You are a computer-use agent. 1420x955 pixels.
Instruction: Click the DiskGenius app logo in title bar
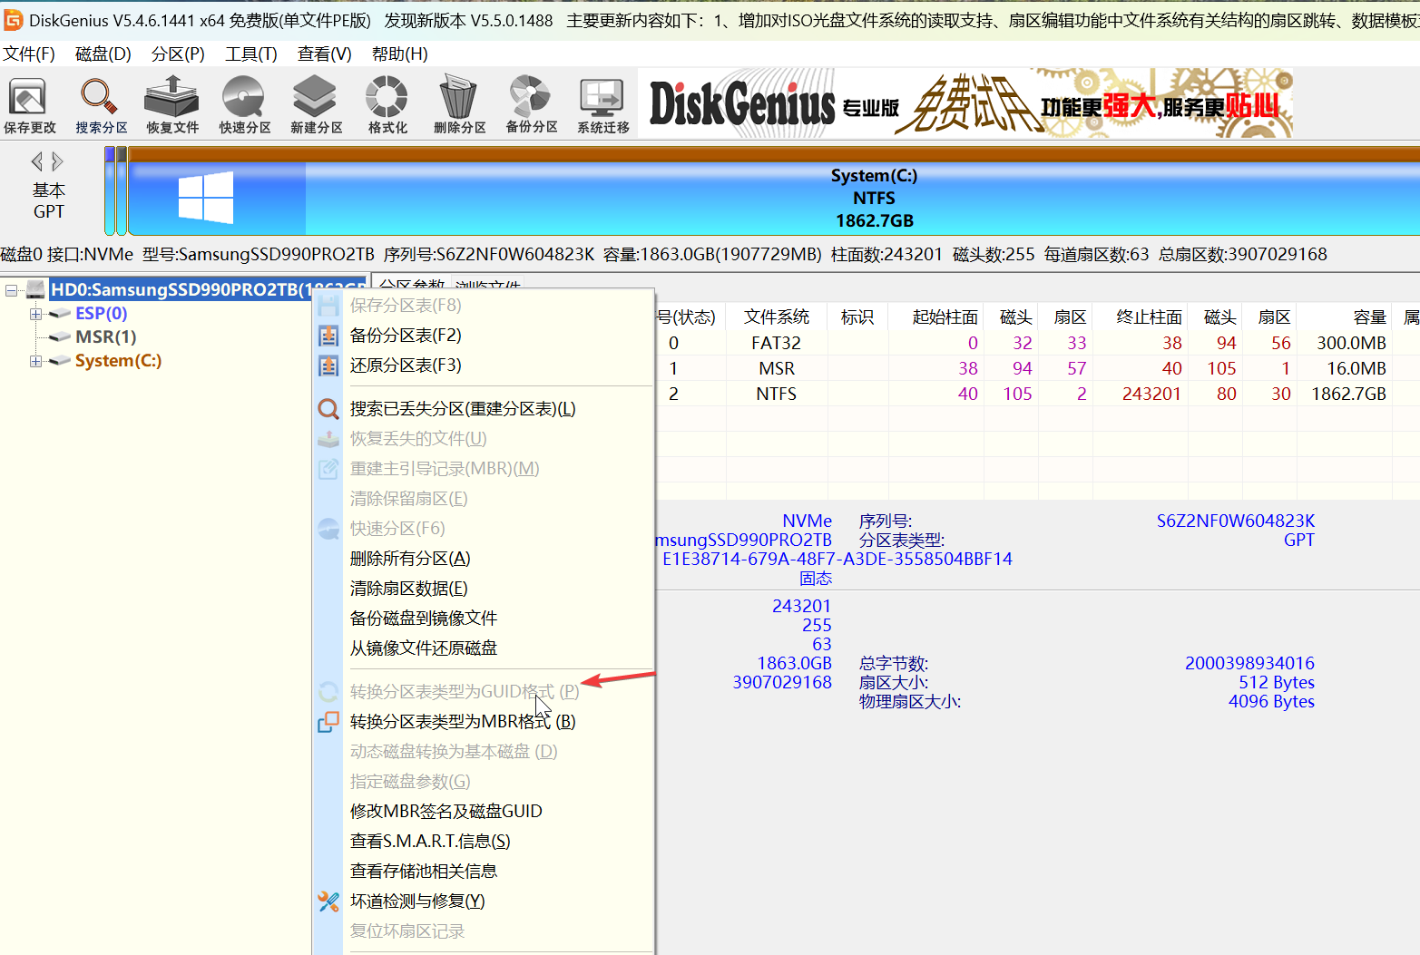pos(14,20)
